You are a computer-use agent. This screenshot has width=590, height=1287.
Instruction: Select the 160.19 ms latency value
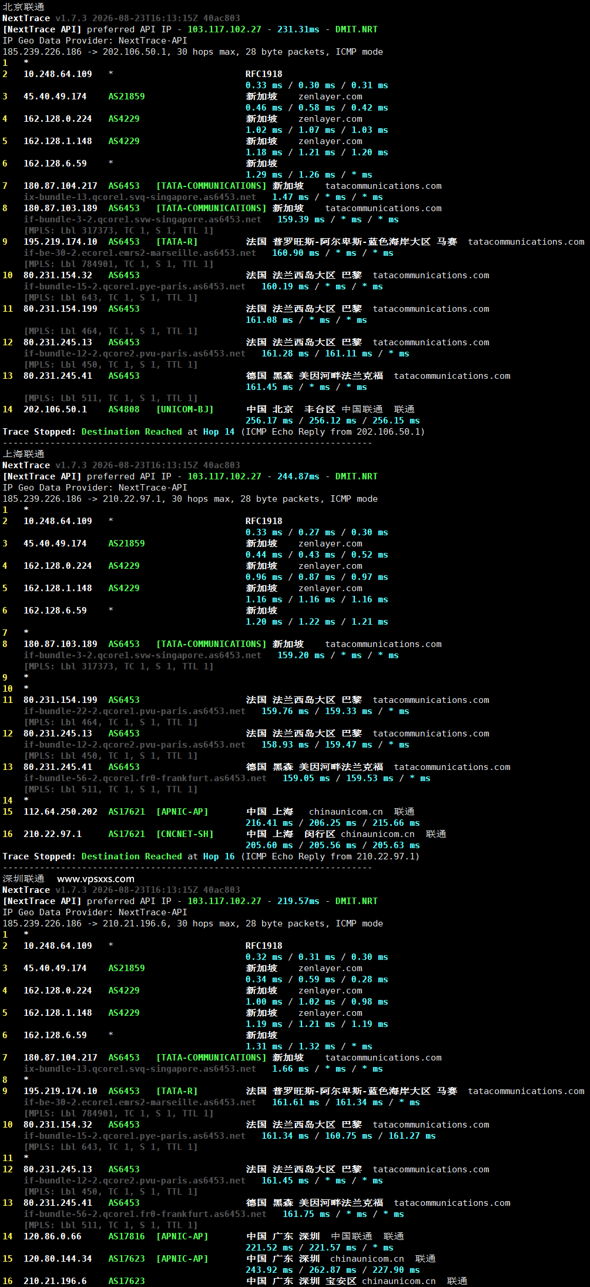(285, 286)
